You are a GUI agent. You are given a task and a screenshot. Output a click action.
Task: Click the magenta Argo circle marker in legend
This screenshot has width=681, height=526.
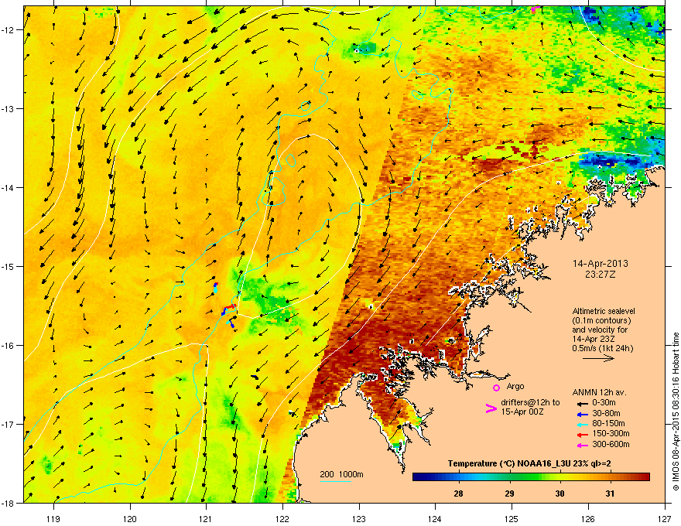496,388
